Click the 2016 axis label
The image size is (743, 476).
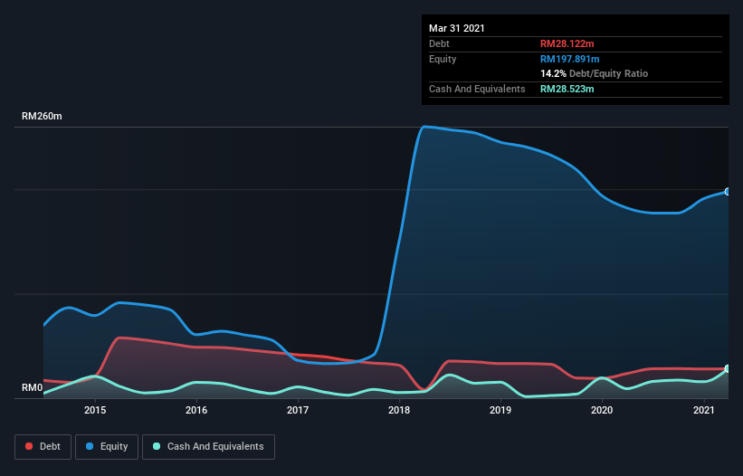coord(196,410)
